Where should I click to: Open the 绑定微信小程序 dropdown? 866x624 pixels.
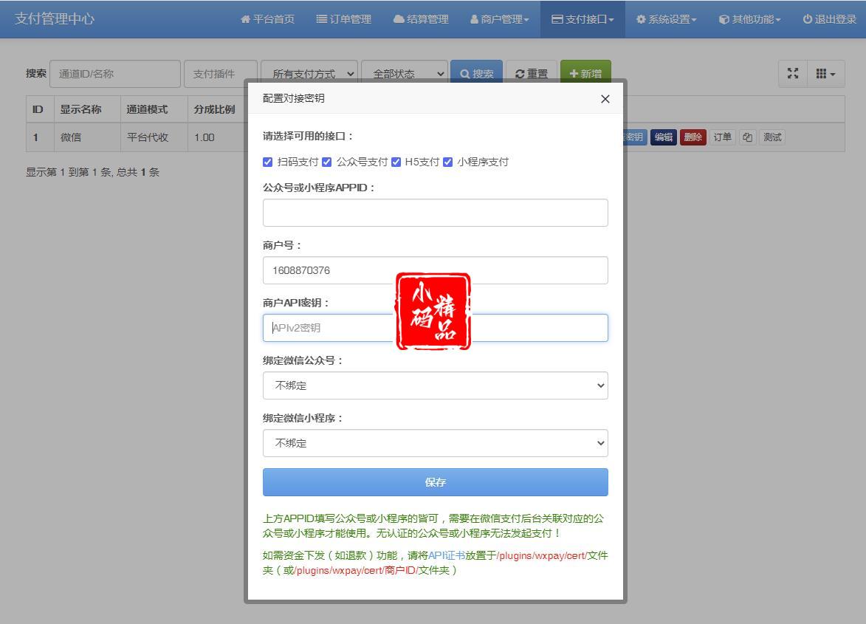435,443
